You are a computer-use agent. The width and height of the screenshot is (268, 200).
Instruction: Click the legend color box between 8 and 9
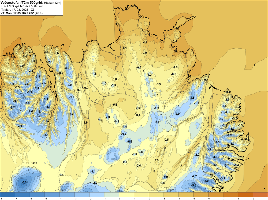tap(245, 195)
